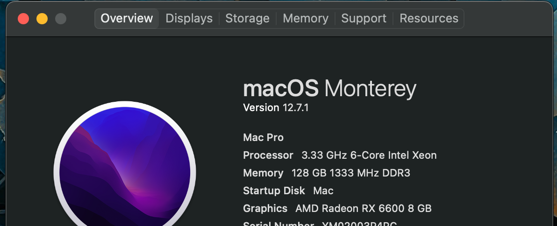Image resolution: width=557 pixels, height=226 pixels.
Task: Select the Storage tab
Action: pyautogui.click(x=247, y=19)
